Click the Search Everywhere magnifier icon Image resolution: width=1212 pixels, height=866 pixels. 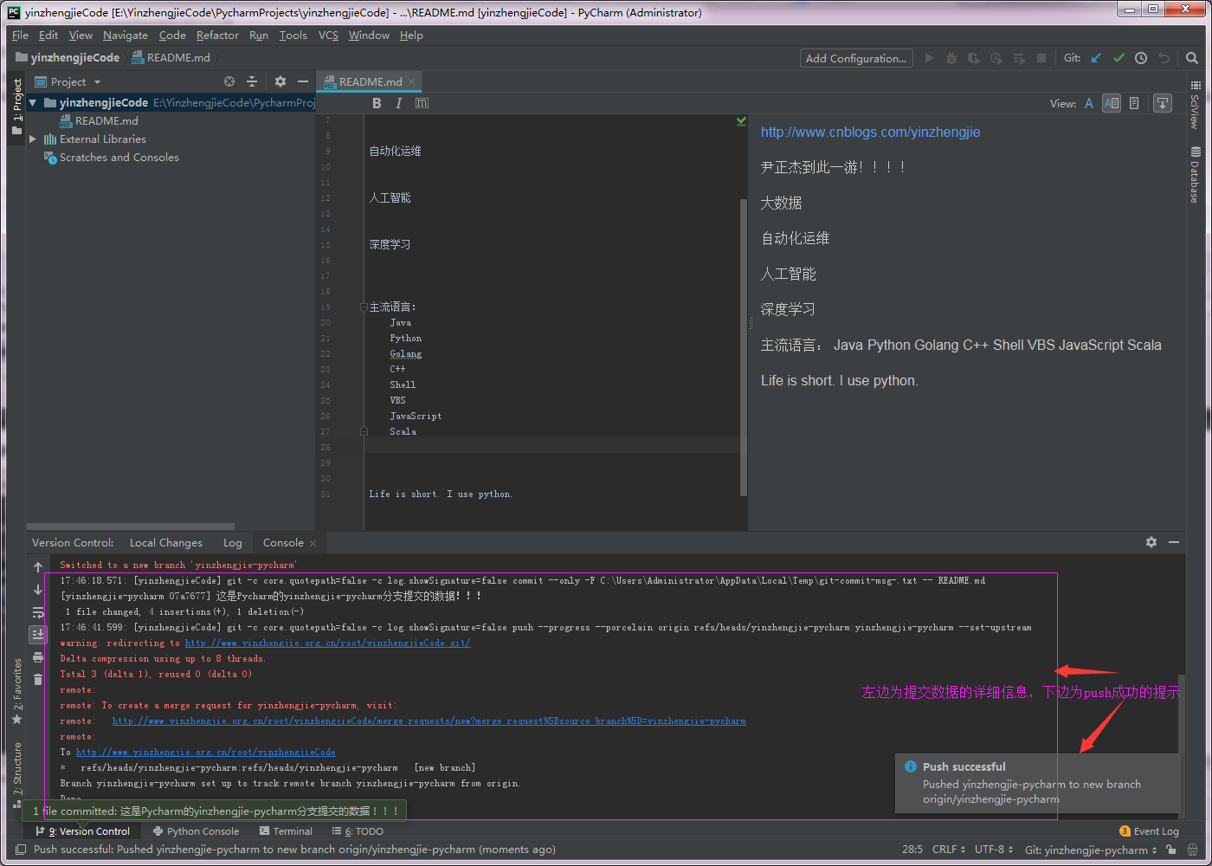coord(1192,58)
